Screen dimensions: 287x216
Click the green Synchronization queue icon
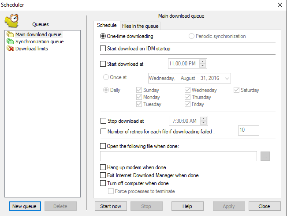[x=10, y=42]
